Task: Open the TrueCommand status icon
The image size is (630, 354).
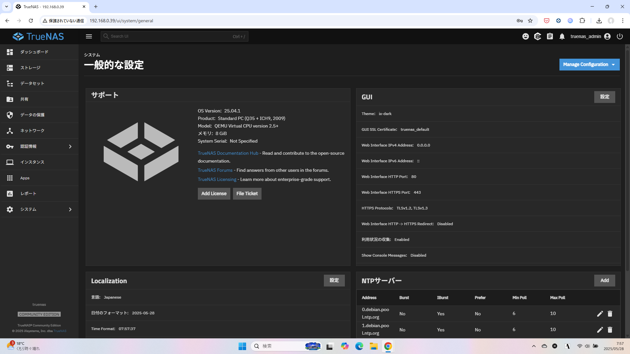Action: click(x=537, y=36)
